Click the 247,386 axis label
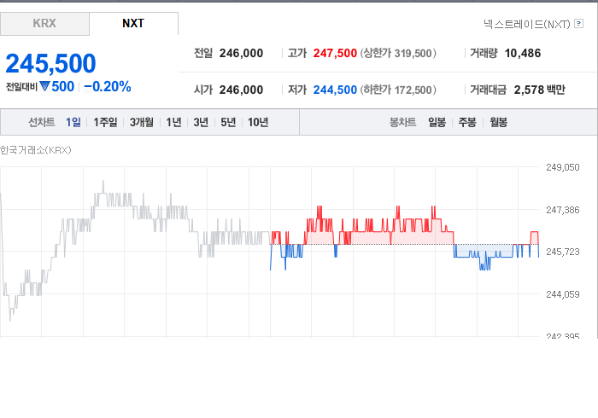Image resolution: width=598 pixels, height=418 pixels. coord(562,210)
